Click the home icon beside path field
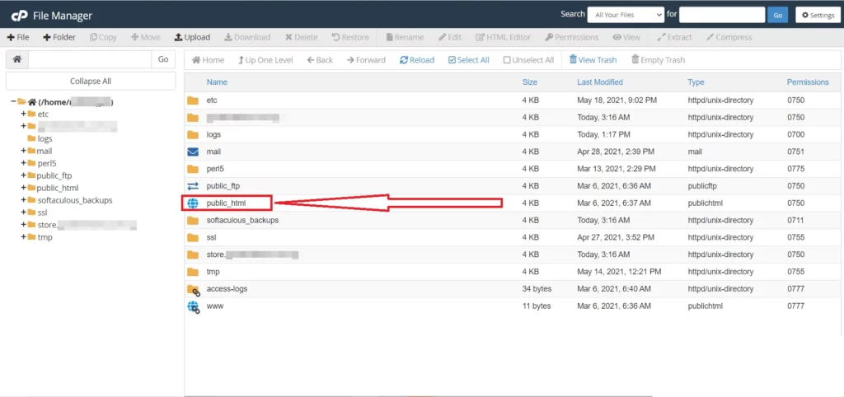The image size is (844, 397). tap(17, 59)
